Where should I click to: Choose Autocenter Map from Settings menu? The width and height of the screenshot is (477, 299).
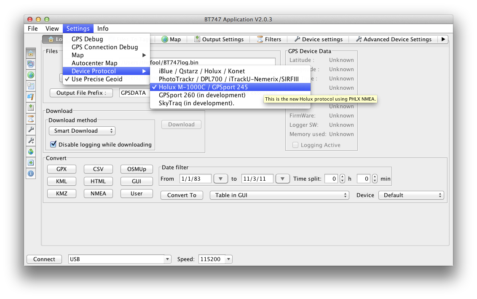[106, 63]
